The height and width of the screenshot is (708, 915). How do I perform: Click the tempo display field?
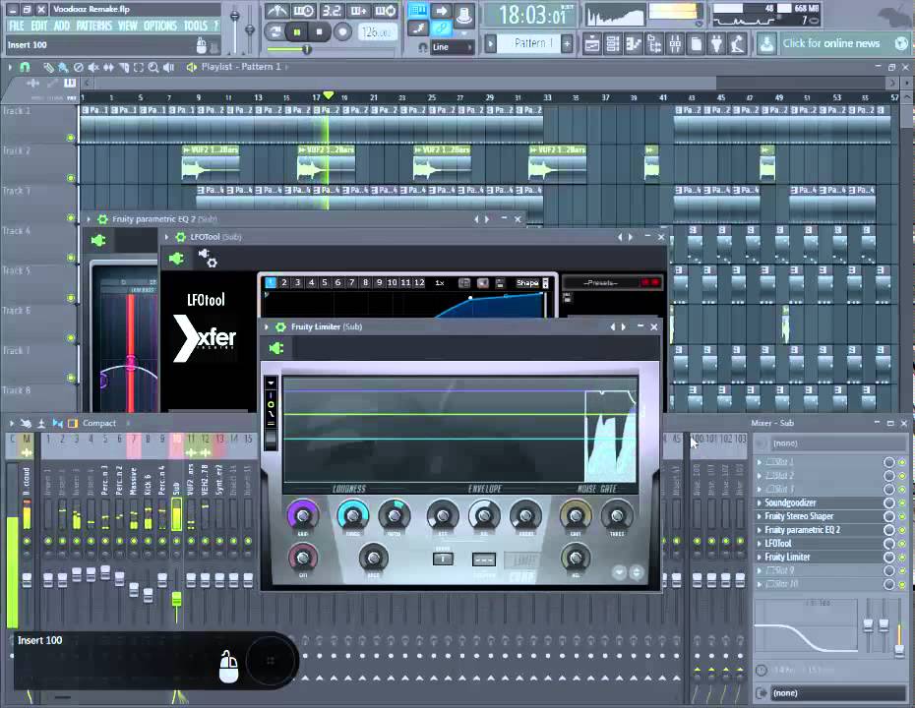click(x=376, y=31)
